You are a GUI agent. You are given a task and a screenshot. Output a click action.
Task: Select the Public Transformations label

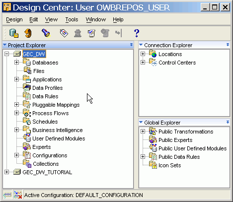coord(186,132)
